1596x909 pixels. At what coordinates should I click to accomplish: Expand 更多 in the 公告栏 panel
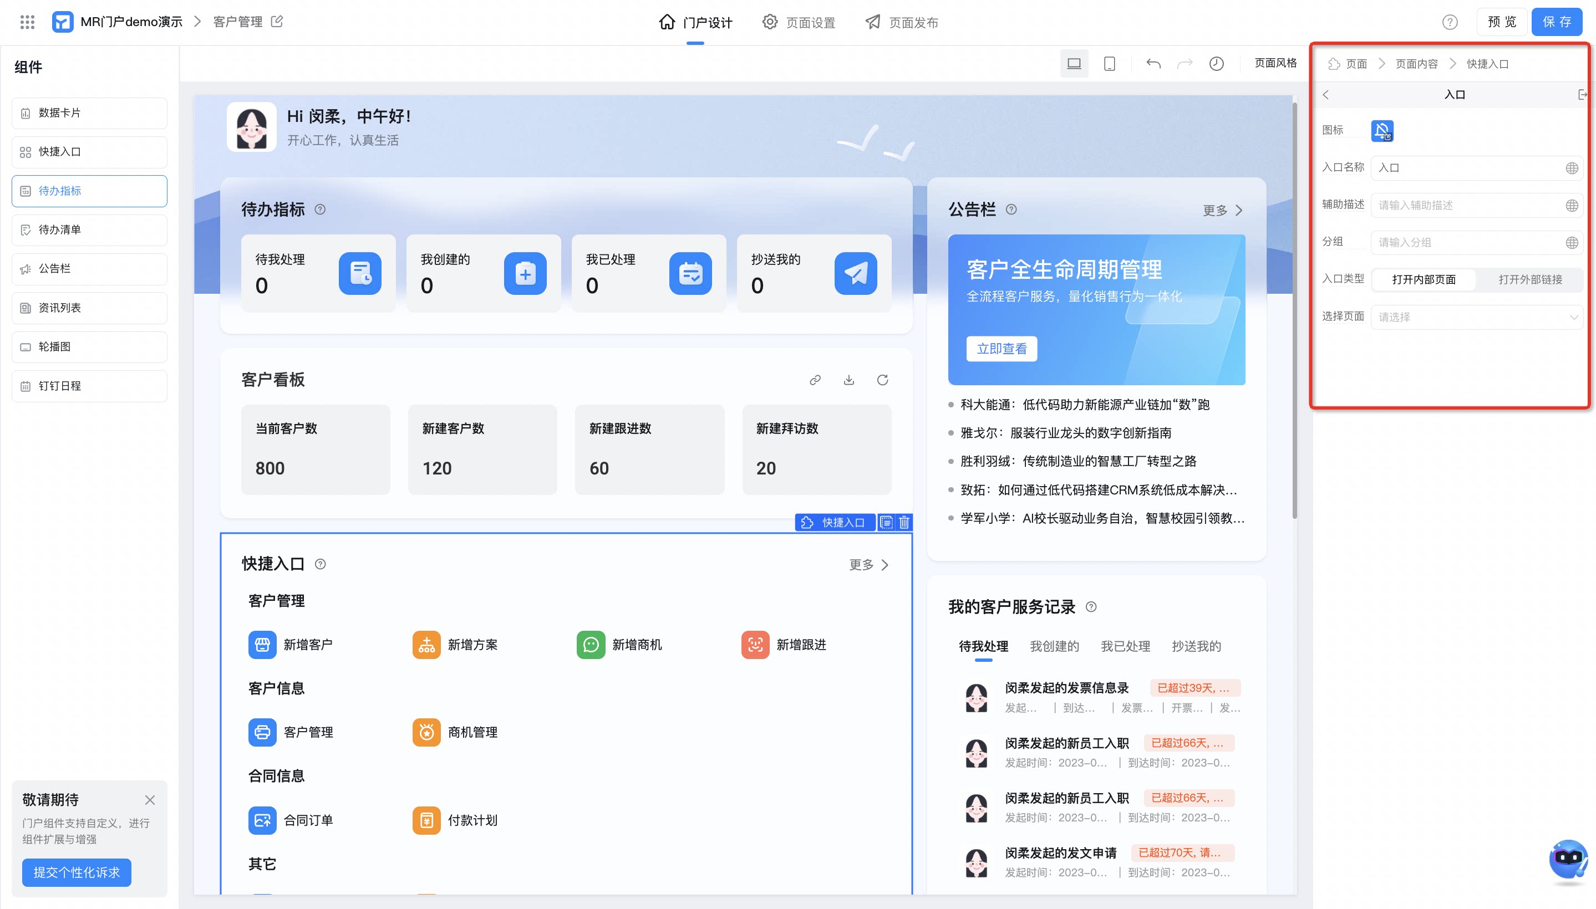coord(1222,211)
